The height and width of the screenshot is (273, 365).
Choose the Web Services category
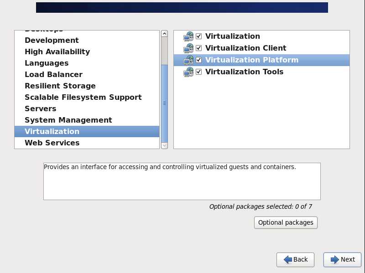point(52,143)
